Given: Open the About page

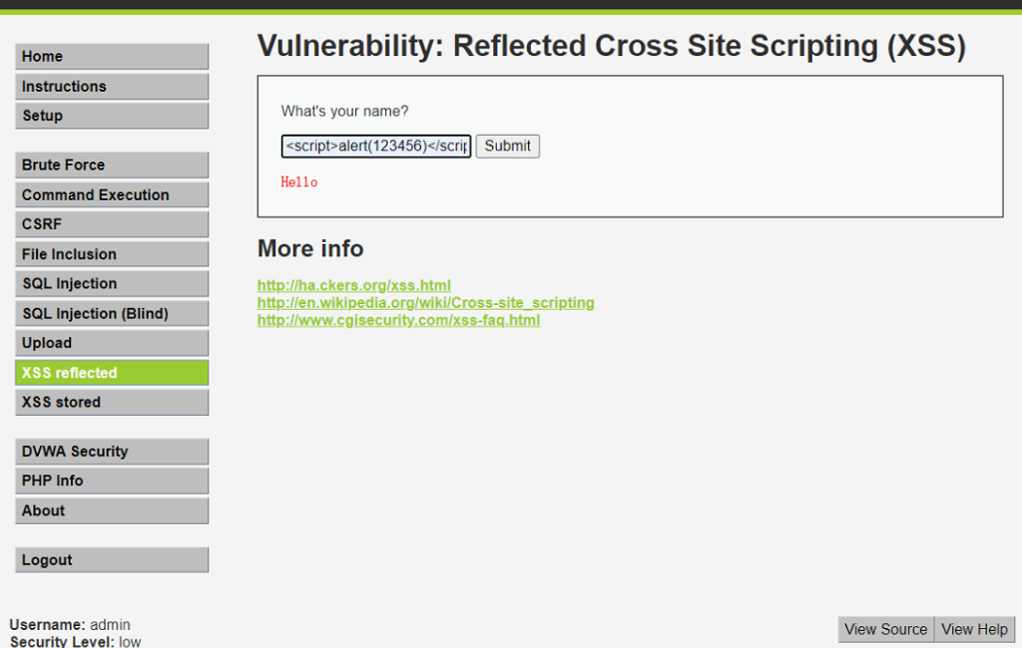Looking at the screenshot, I should [111, 510].
